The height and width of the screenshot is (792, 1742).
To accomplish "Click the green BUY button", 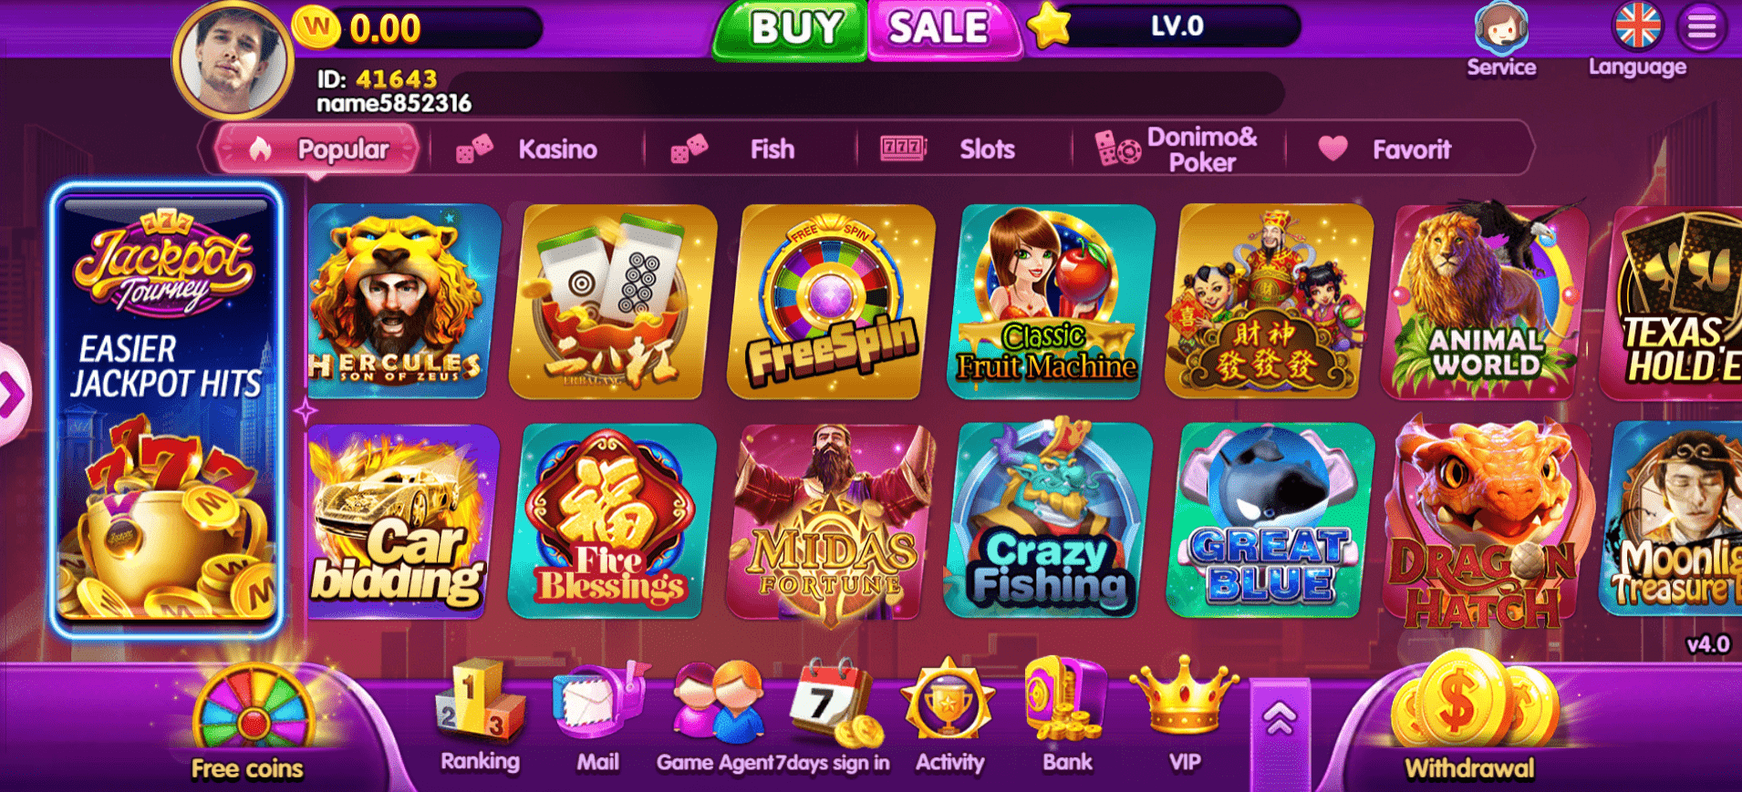I will point(793,29).
